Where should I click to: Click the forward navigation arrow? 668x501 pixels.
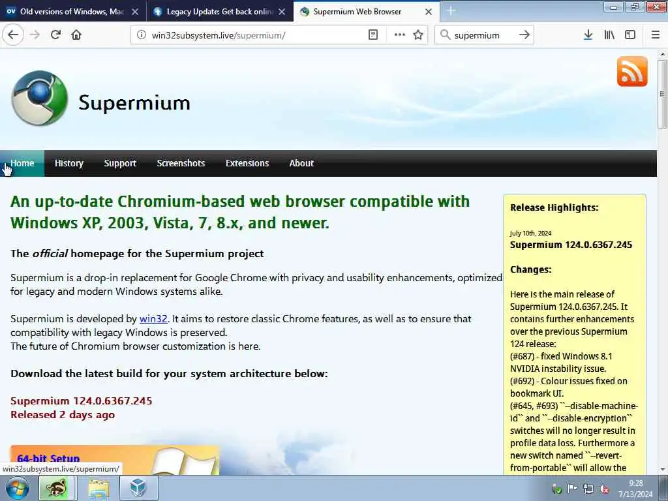[35, 35]
